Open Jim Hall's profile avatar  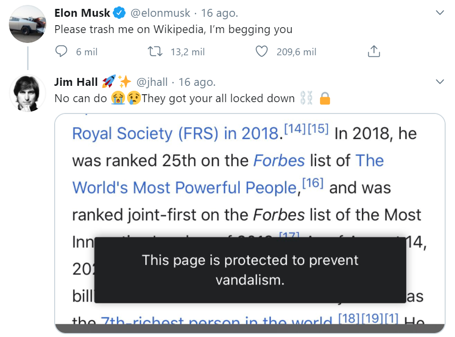pos(28,93)
